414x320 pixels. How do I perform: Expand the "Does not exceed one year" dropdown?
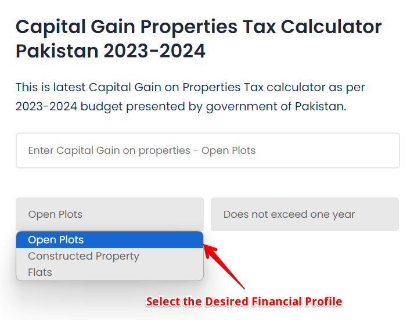(x=304, y=214)
